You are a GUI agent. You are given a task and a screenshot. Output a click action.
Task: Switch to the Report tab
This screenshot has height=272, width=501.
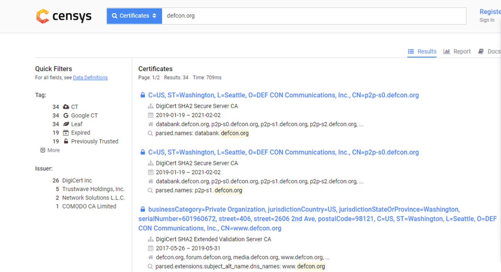(x=457, y=52)
